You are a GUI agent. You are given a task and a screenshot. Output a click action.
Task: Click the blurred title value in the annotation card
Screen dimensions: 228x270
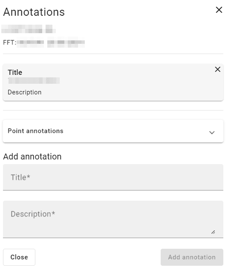click(34, 81)
